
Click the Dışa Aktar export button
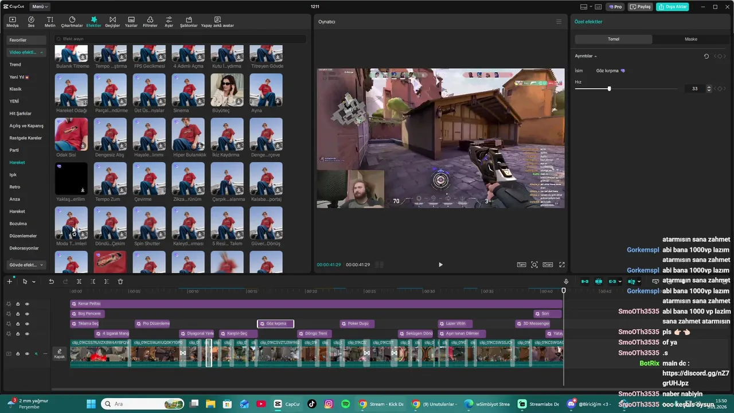(x=673, y=7)
